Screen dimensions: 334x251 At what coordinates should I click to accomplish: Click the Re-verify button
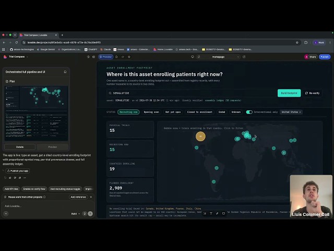[312, 93]
